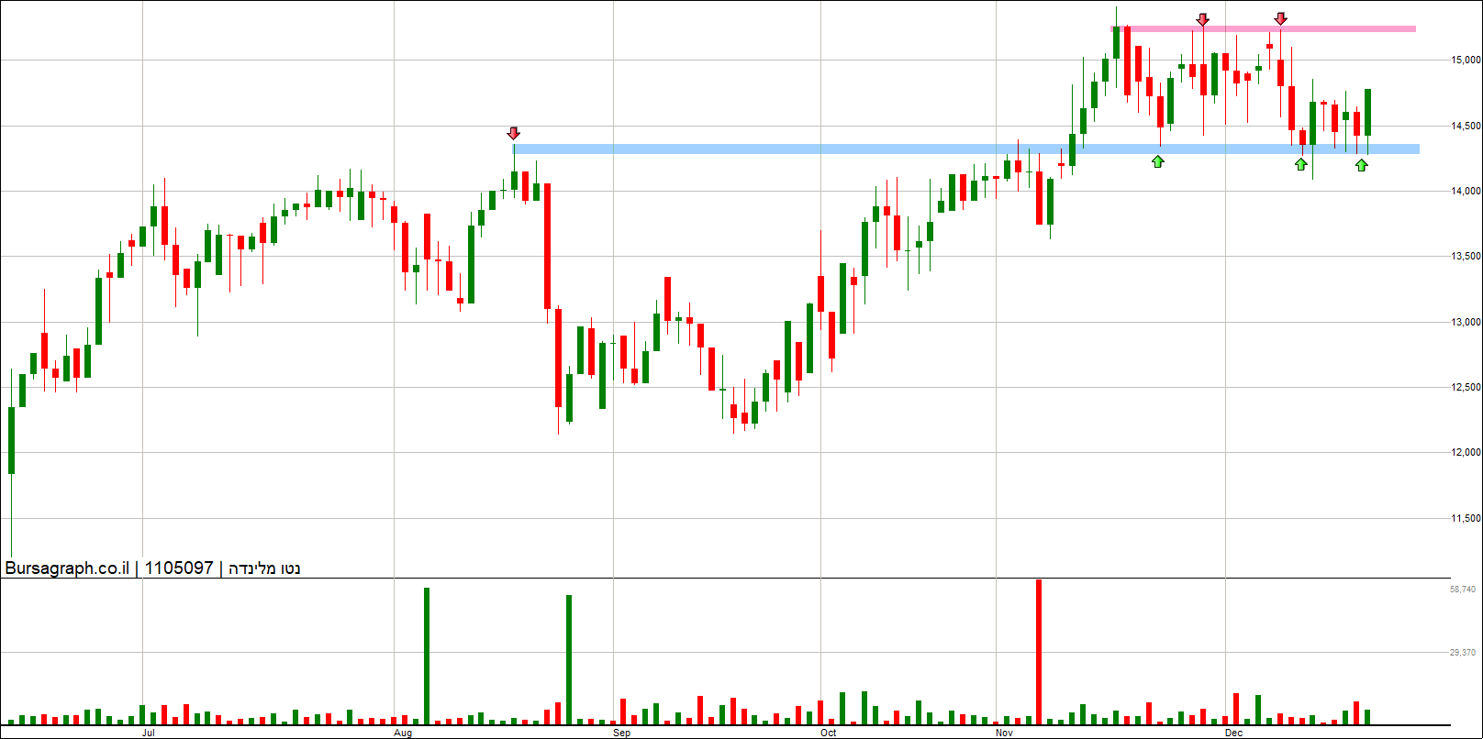Viewport: 1483px width, 739px height.
Task: Click the Oct month label
Action: [x=829, y=733]
